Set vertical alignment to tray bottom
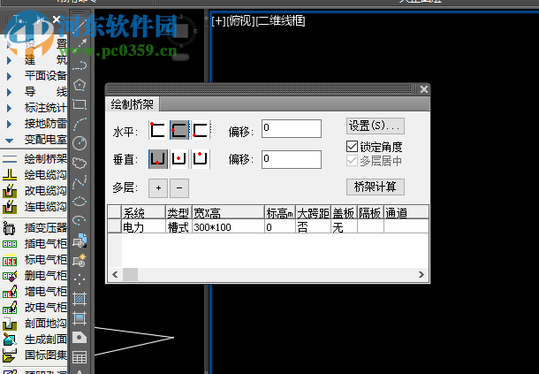Screen dimensions: 539x374 (x=158, y=159)
